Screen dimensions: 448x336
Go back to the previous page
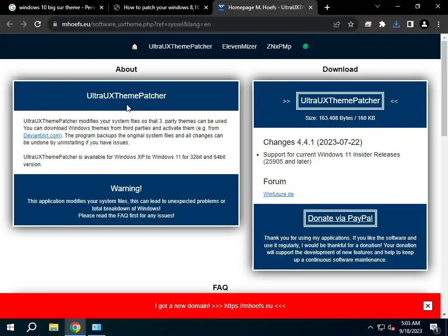pyautogui.click(x=10, y=24)
